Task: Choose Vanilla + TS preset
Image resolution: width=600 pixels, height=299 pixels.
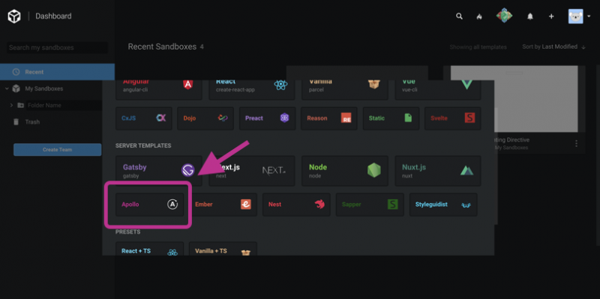Action: point(223,249)
